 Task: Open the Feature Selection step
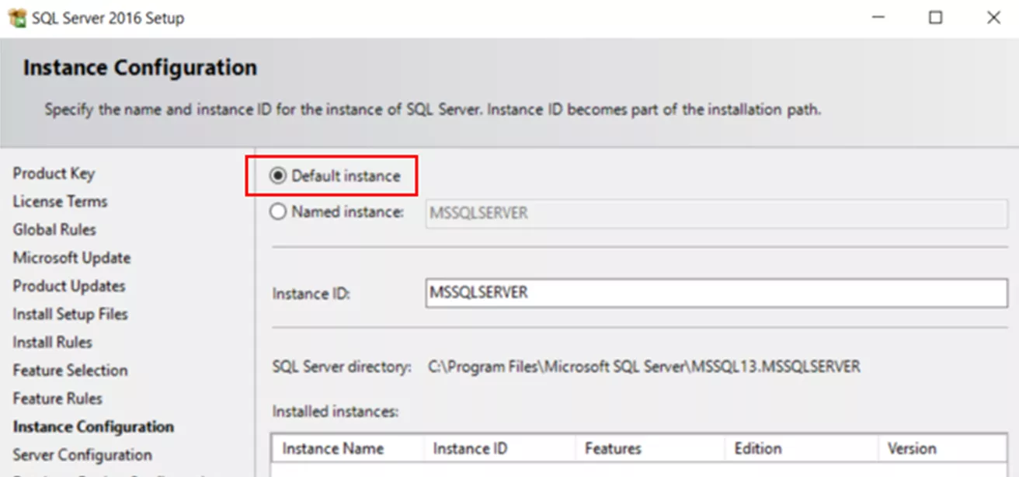[70, 371]
